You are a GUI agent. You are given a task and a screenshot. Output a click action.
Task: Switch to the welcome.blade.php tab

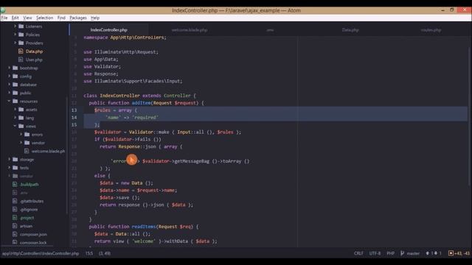click(190, 29)
